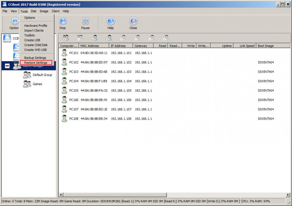This screenshot has height=206, width=292.
Task: Select the Games group tree item
Action: click(x=37, y=84)
